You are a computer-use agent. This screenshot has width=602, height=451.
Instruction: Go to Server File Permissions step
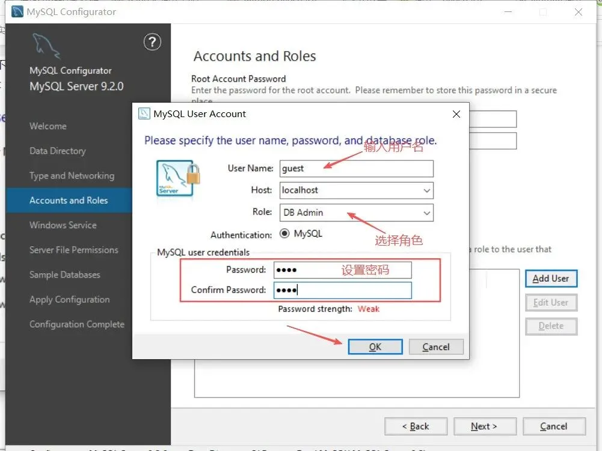(x=74, y=250)
